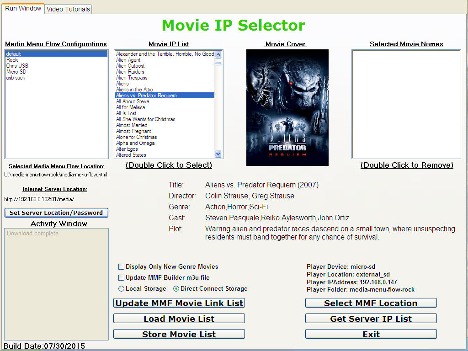
Task: Select Alone for Christmas in the list
Action: 165,137
